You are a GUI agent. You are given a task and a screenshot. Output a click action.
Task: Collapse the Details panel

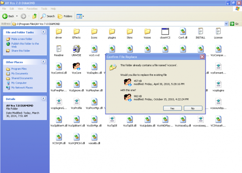click(43, 98)
